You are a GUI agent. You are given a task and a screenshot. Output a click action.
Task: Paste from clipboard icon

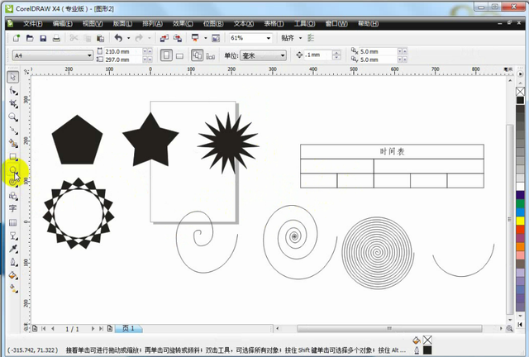click(100, 38)
